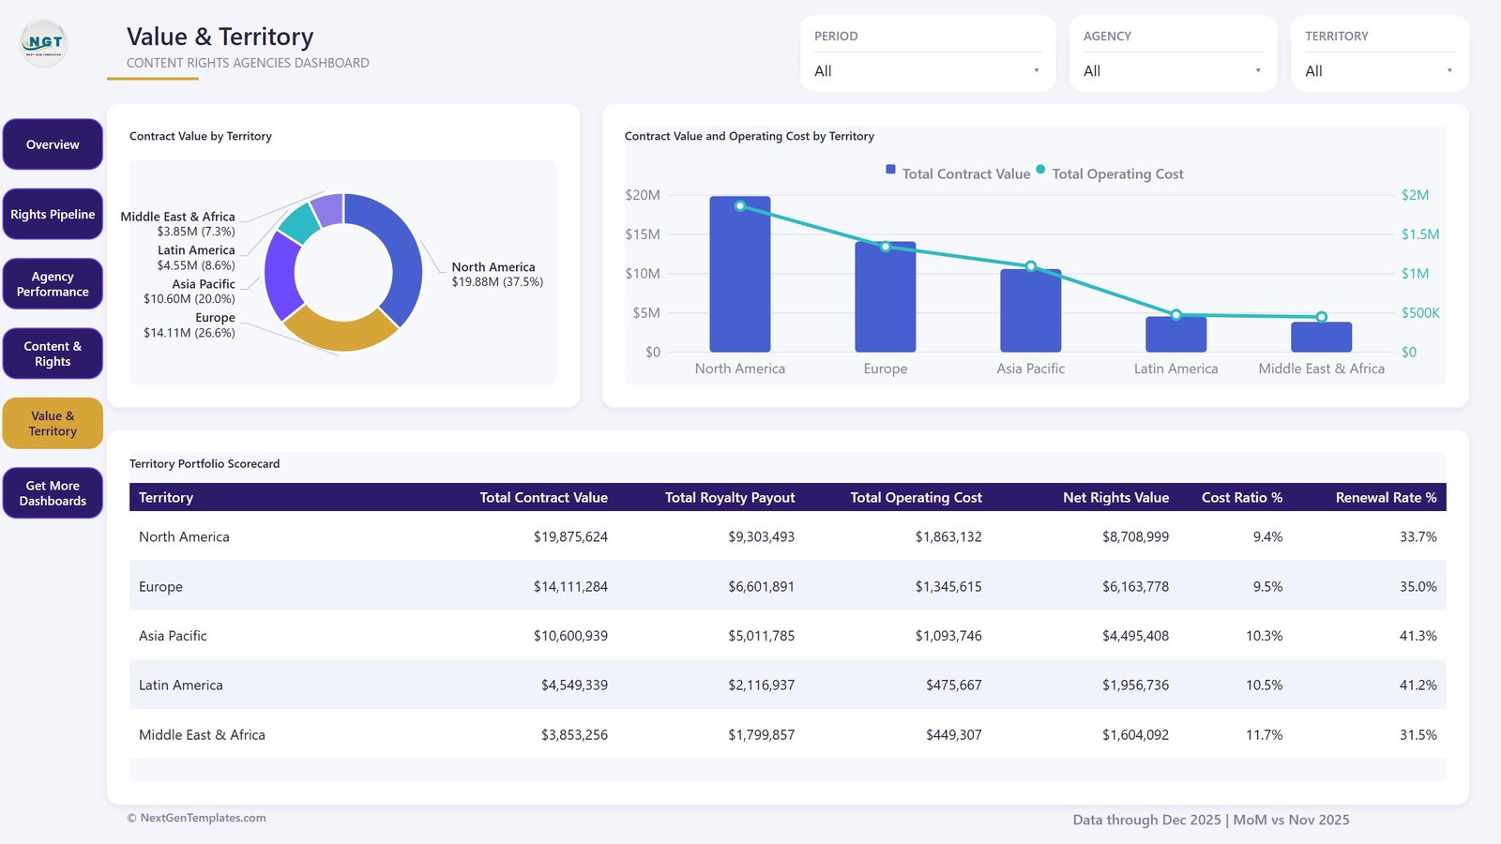Select North America row in scorecard
Screen dimensions: 1501x844
[x=788, y=536]
